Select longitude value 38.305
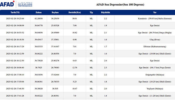Viewport: 175px width, 100px height. pos(55,89)
